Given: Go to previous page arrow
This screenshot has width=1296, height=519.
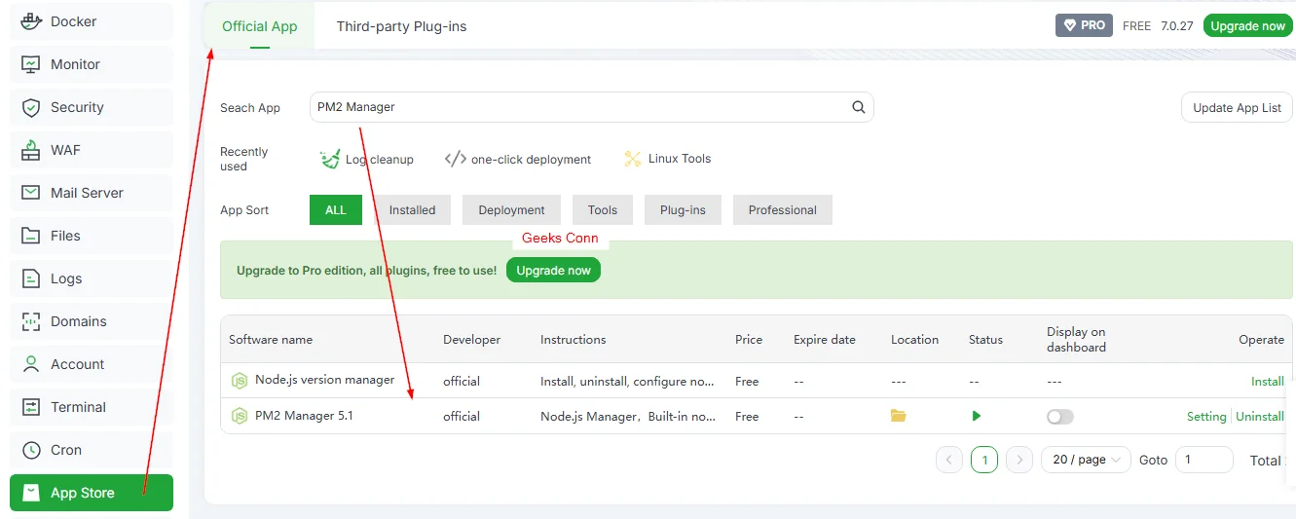Looking at the screenshot, I should point(949,460).
